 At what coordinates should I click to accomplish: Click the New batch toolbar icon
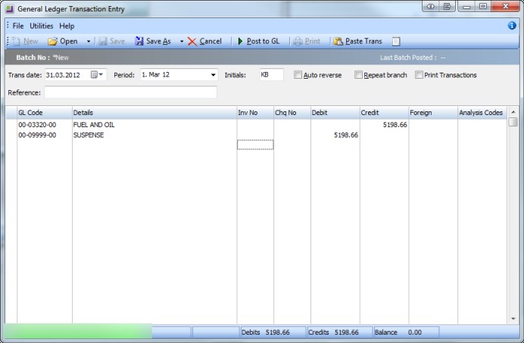click(x=16, y=41)
